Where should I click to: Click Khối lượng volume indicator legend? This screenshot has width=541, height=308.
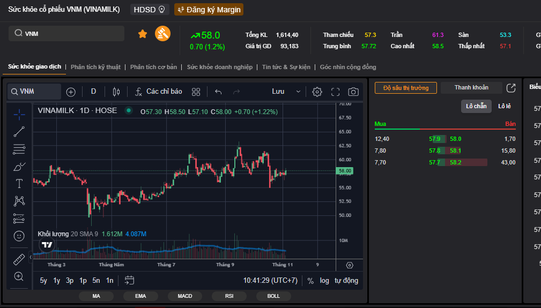[x=53, y=234]
